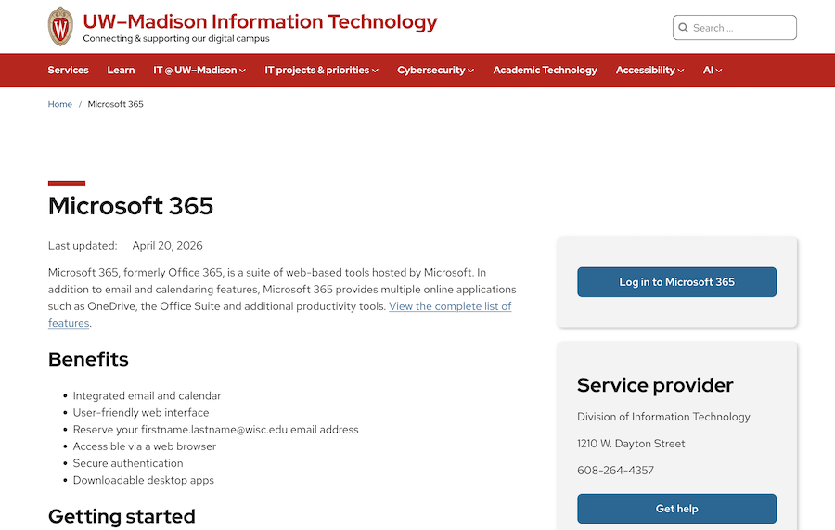Click the Microsoft 365 breadcrumb text

116,104
